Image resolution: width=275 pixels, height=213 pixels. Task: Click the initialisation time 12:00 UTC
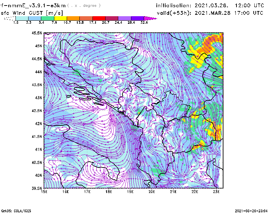coord(250,6)
